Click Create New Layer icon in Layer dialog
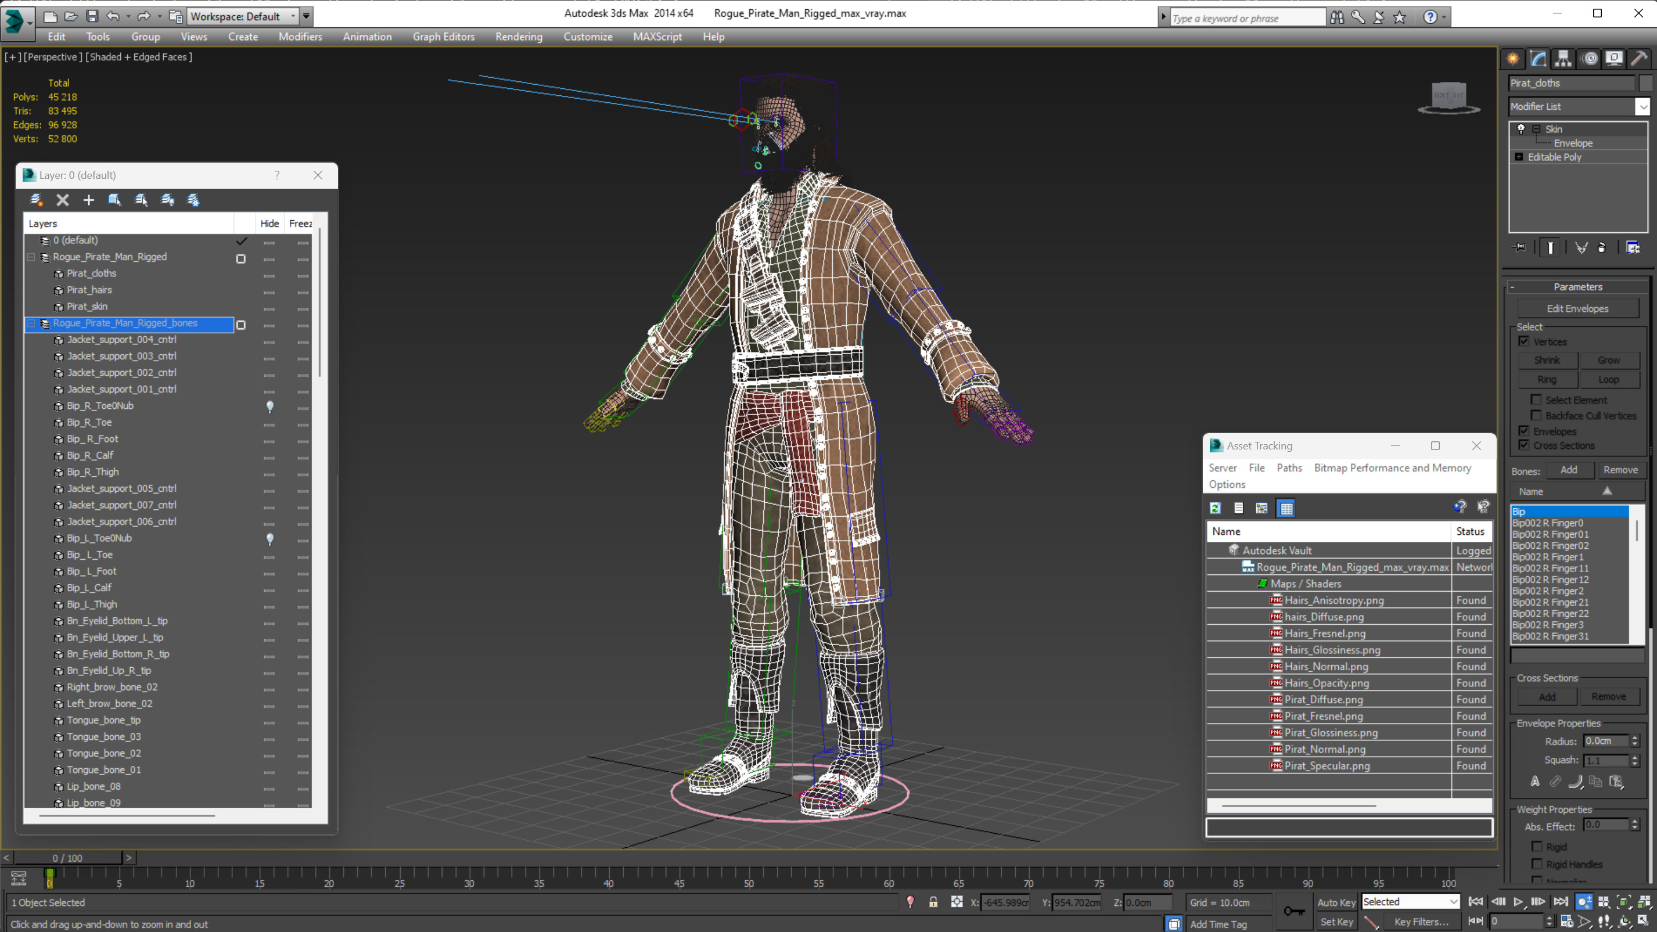This screenshot has height=932, width=1657. click(37, 200)
